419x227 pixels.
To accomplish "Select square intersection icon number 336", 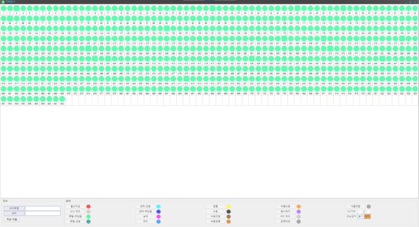I will (x=89, y=49).
